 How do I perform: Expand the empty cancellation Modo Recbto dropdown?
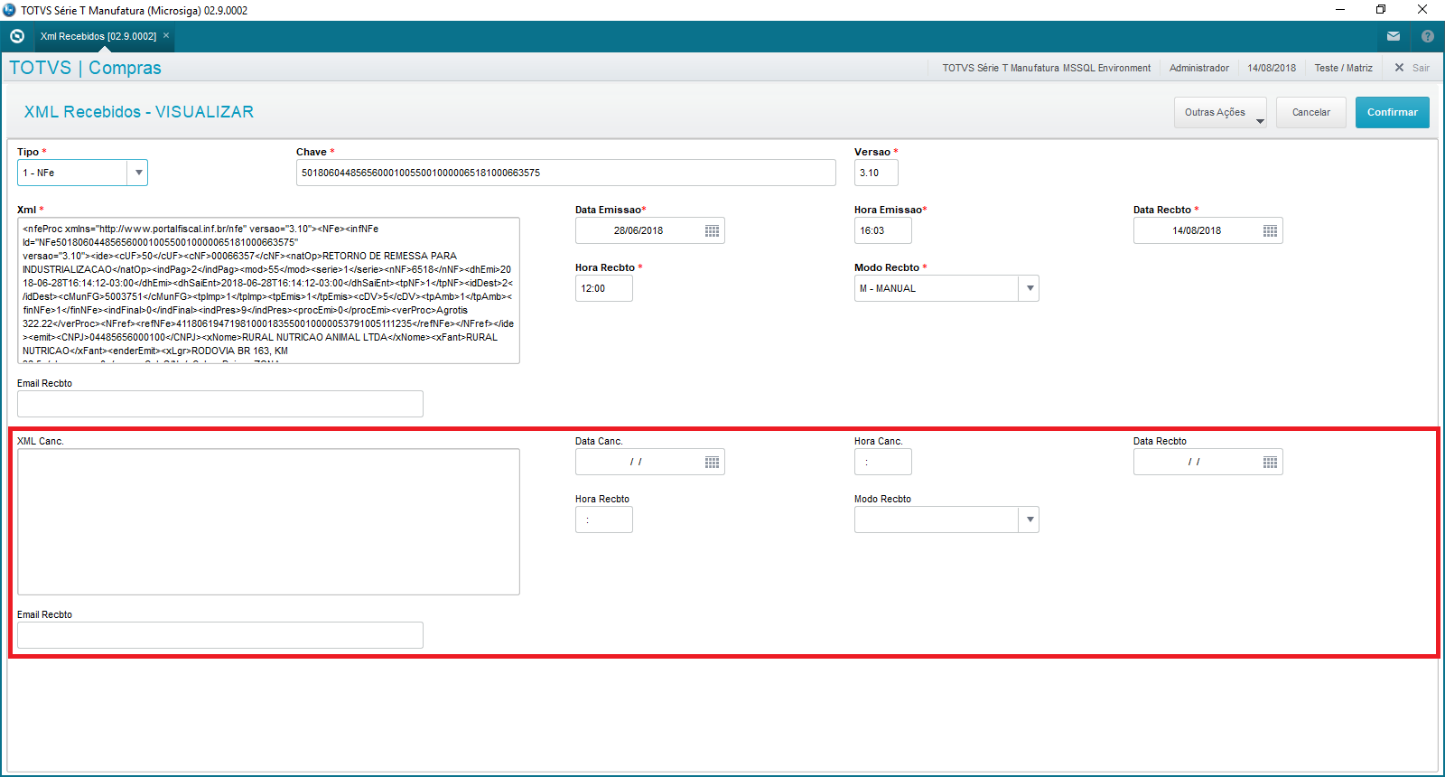1029,520
